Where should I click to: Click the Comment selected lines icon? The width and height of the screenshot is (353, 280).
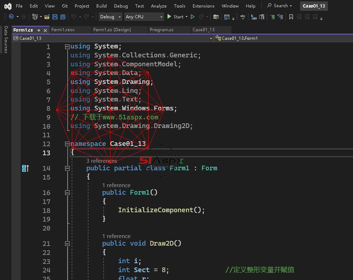272,17
